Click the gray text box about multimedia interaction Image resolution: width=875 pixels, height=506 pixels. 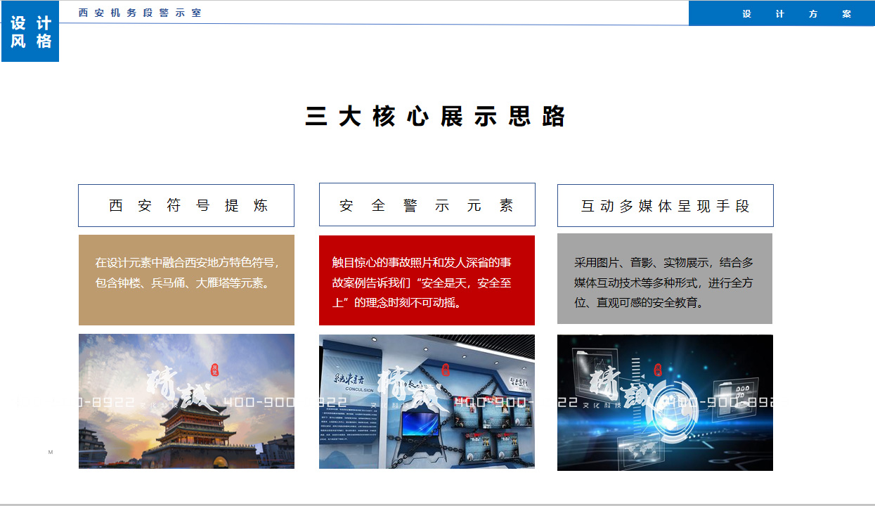(x=665, y=278)
